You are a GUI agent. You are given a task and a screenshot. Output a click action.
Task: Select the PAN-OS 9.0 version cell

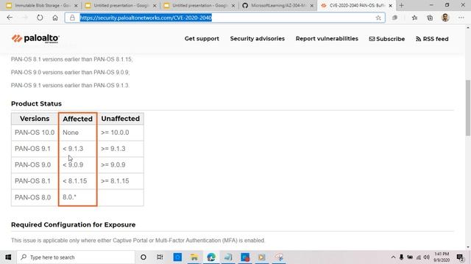point(35,164)
